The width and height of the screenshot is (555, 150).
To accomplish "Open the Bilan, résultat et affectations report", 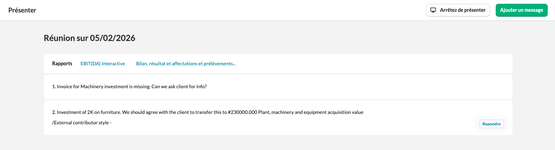I will pyautogui.click(x=186, y=64).
